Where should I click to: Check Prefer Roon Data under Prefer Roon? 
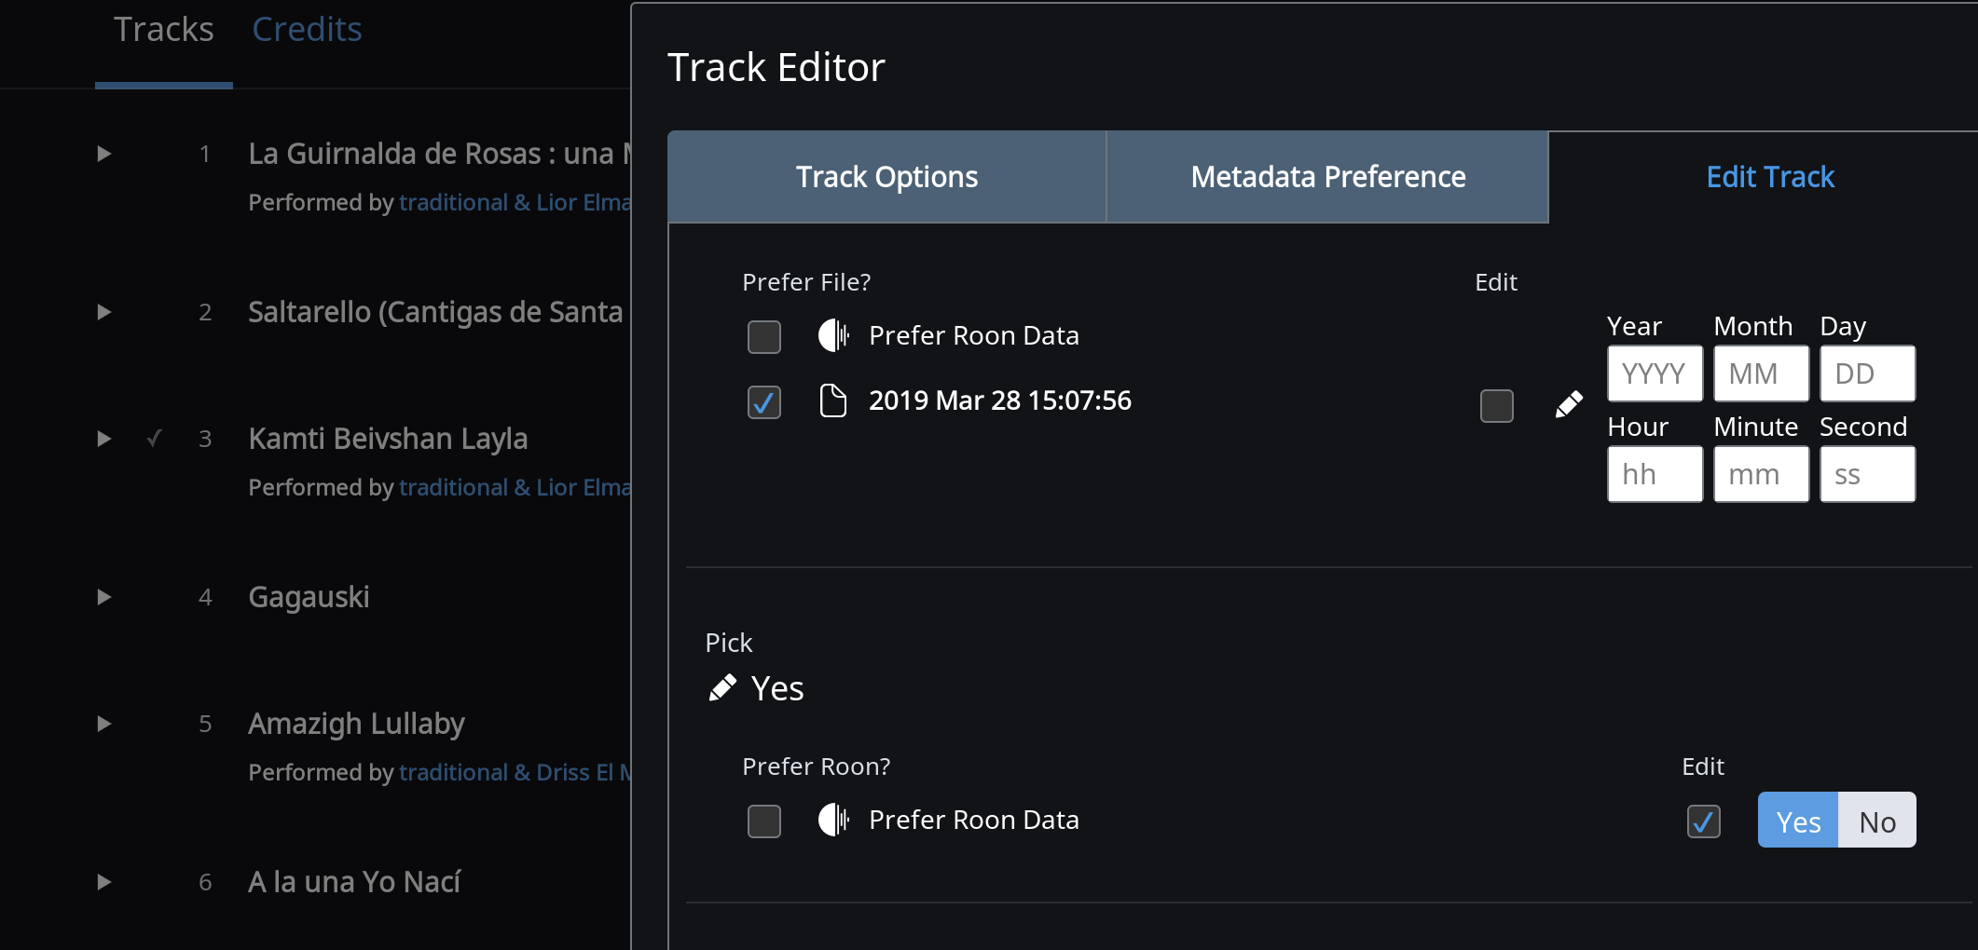pyautogui.click(x=764, y=821)
